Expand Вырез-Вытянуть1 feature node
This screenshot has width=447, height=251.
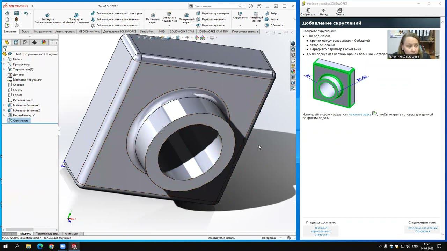[x=4, y=115]
